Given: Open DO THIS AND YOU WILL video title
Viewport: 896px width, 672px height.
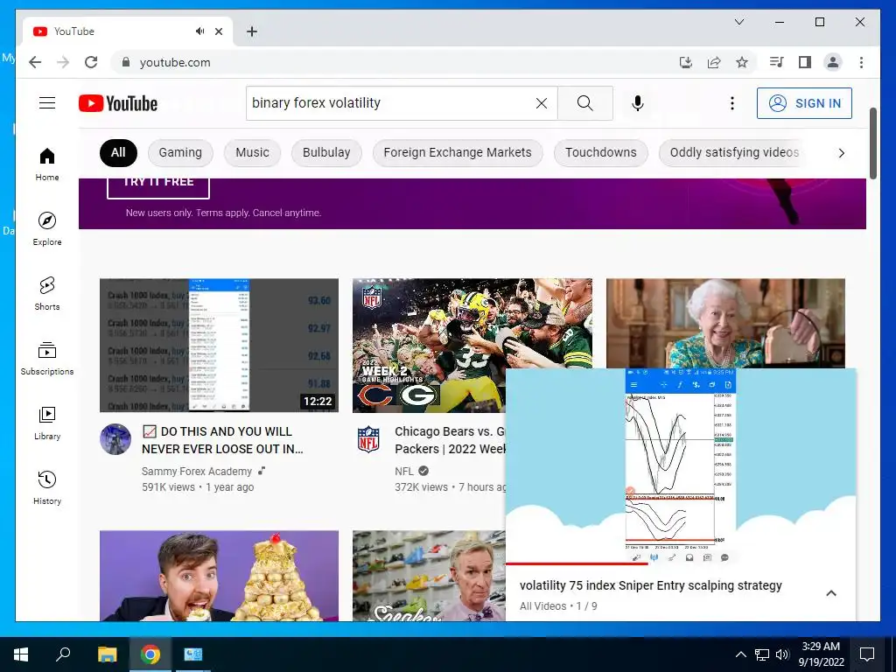Looking at the screenshot, I should point(223,440).
